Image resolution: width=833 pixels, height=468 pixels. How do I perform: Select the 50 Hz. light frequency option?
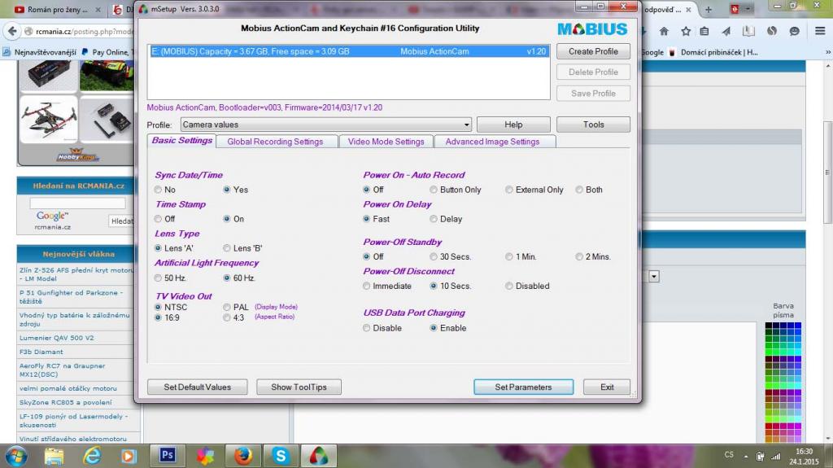click(159, 278)
